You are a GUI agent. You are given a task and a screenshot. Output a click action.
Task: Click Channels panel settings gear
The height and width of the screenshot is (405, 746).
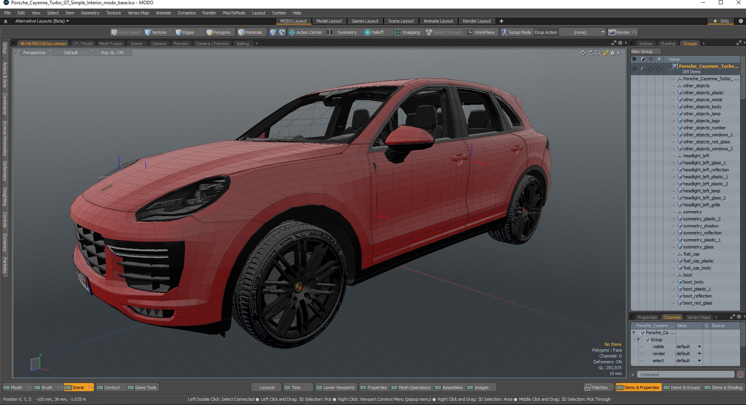739,317
